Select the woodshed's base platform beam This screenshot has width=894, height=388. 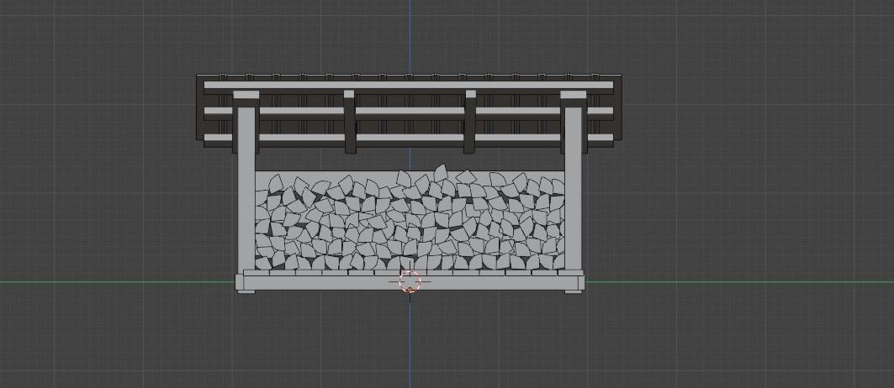(410, 282)
